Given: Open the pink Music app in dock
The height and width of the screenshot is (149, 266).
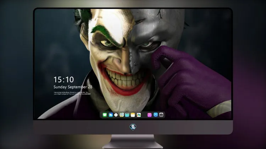Looking at the screenshot, I should (149, 115).
